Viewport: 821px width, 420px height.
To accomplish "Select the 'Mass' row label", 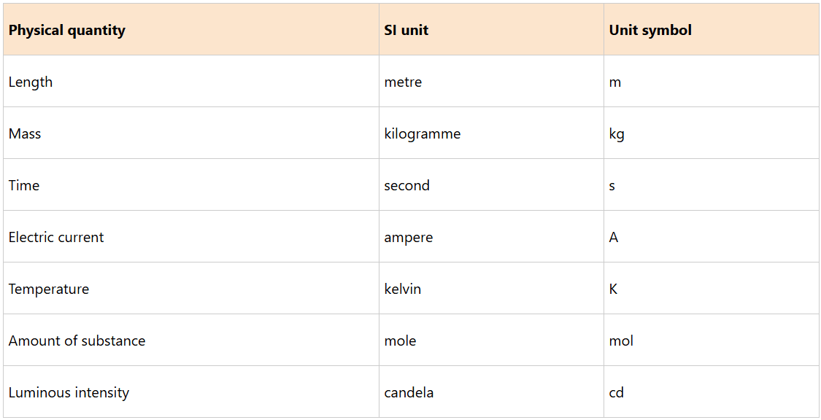I will point(25,134).
